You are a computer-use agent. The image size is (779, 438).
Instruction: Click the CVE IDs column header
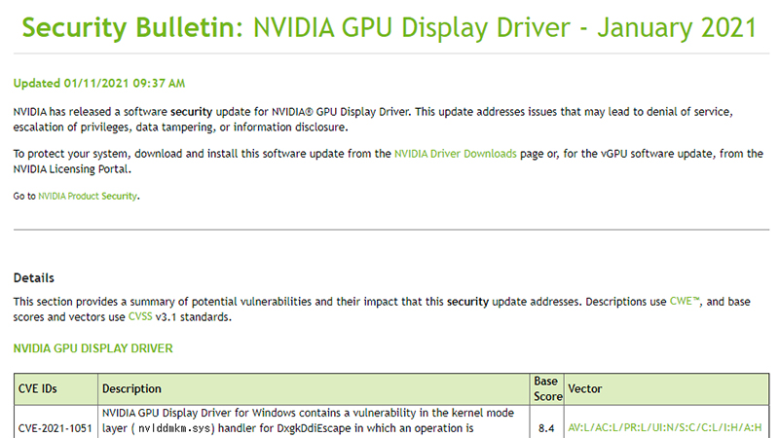[38, 388]
